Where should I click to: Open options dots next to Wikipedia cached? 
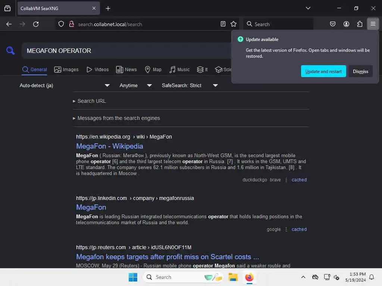(286, 180)
